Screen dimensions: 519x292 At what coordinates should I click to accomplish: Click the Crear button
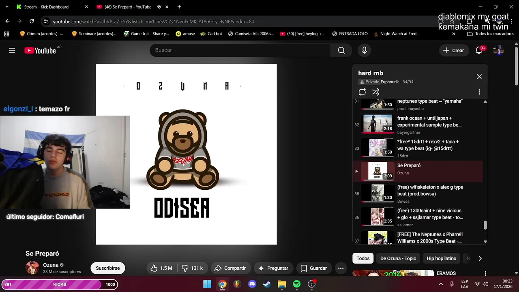pyautogui.click(x=453, y=50)
